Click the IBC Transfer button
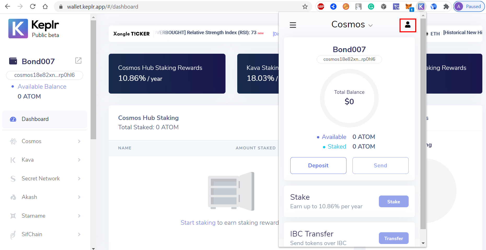The image size is (486, 250). (x=394, y=238)
